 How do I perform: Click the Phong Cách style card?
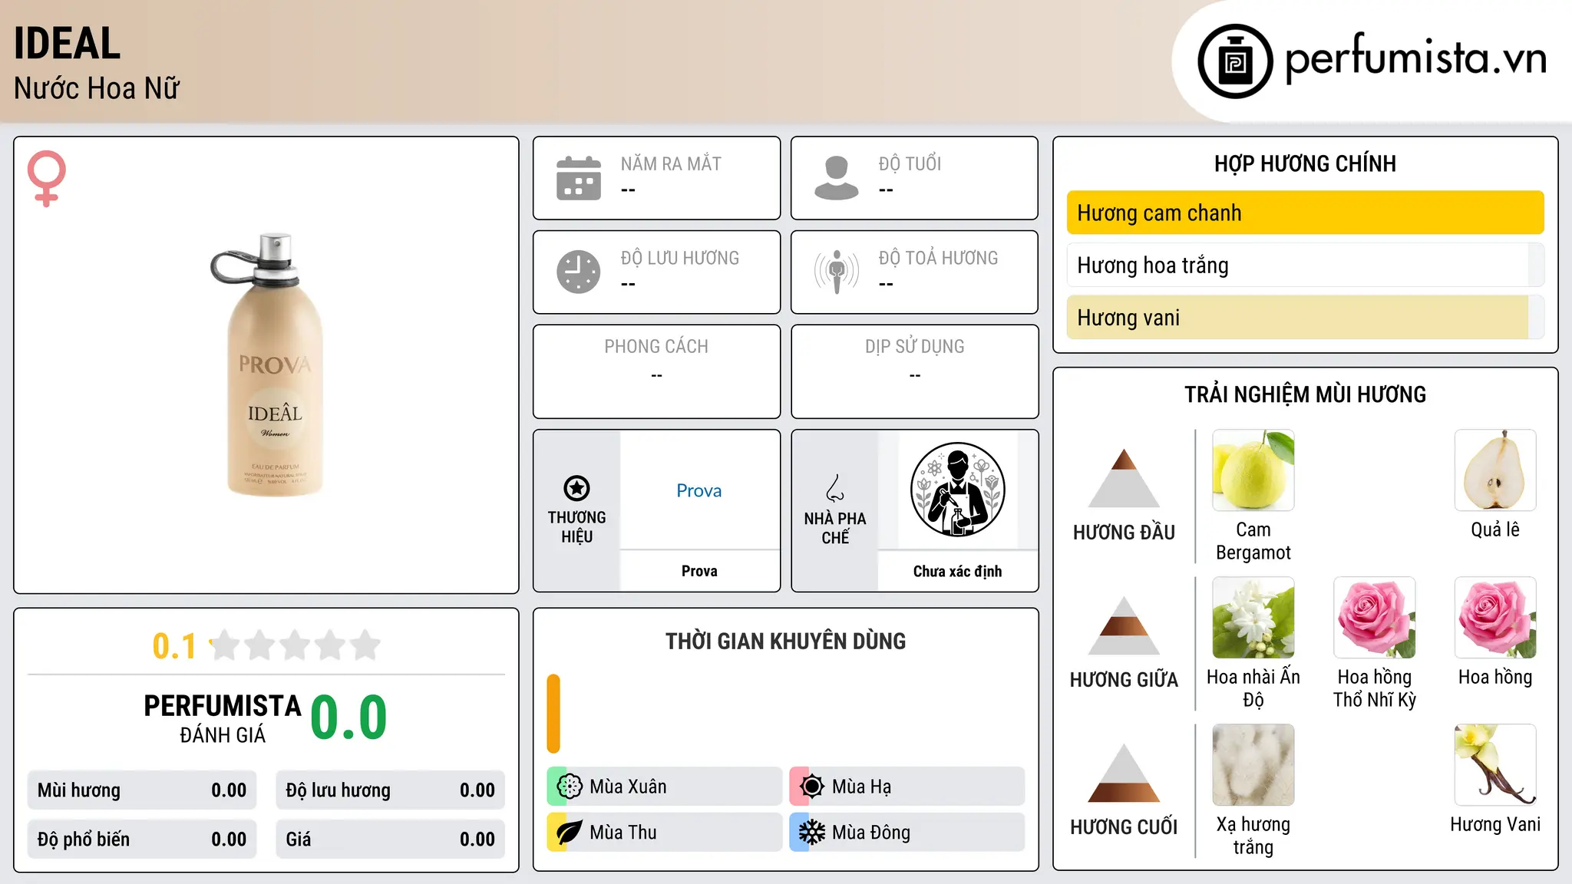656,371
